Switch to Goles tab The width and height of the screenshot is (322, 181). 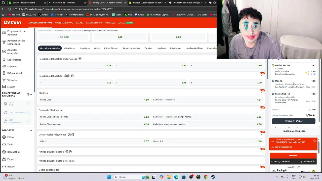tap(97, 48)
